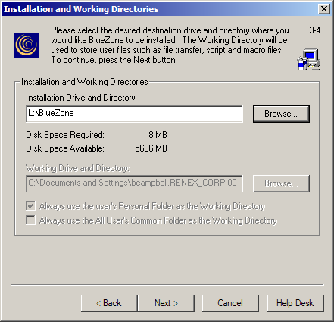Screen dimensions: 334x322
Task: Click the setup computer installer icon
Action: coord(308,60)
